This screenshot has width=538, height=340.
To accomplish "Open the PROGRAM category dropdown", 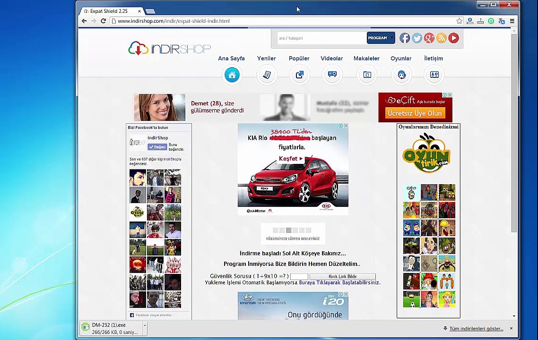I will point(381,38).
